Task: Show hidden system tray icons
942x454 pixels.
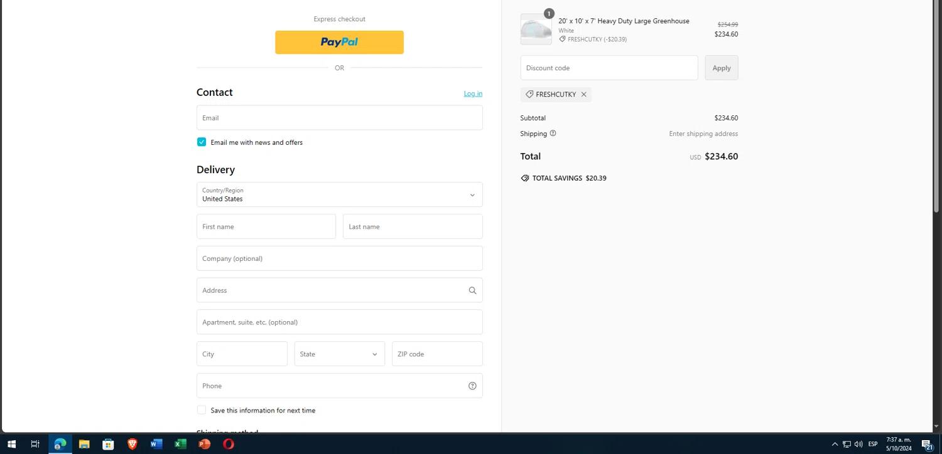Action: [x=835, y=444]
